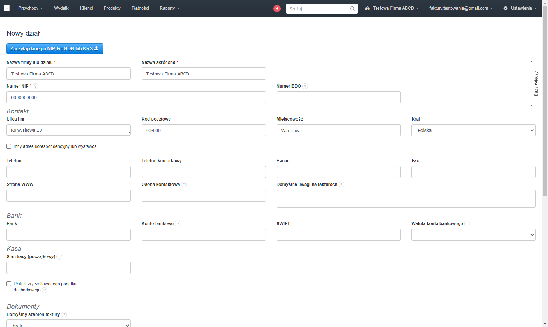Click the Nazwa skrócona field
Viewport: 548px width, 327px height.
[x=204, y=74]
